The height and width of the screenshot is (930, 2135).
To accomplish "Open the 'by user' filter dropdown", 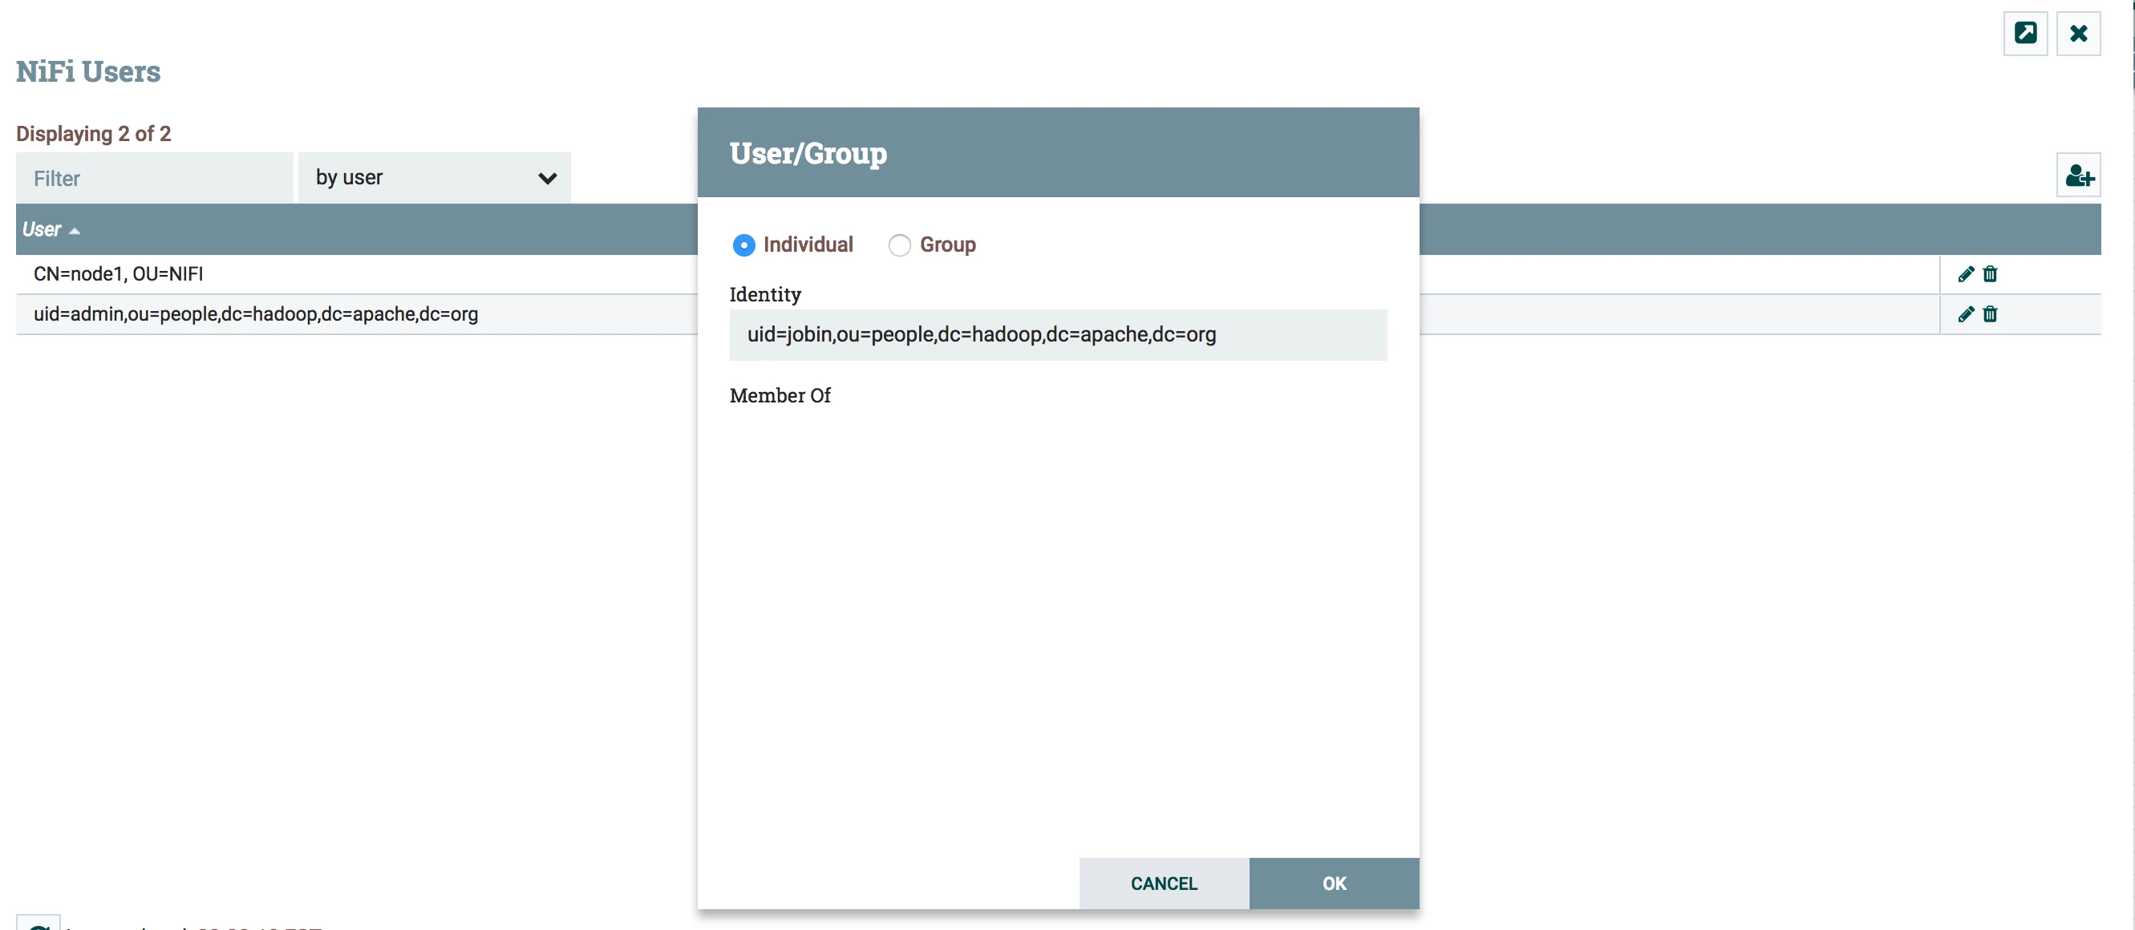I will [x=434, y=177].
